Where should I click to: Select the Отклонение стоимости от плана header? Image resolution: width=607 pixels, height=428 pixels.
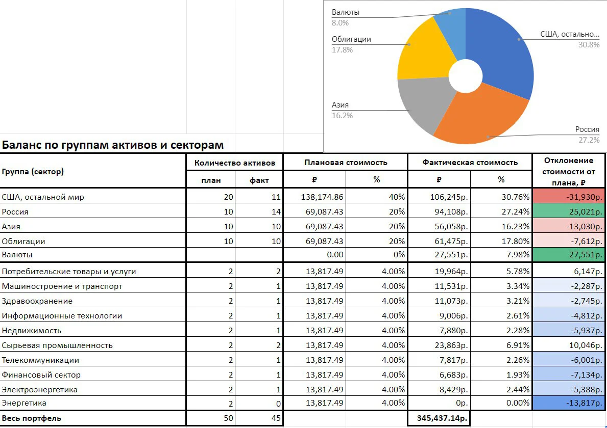(x=568, y=171)
